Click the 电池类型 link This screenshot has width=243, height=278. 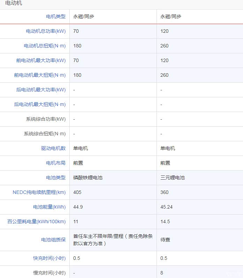pyautogui.click(x=56, y=178)
